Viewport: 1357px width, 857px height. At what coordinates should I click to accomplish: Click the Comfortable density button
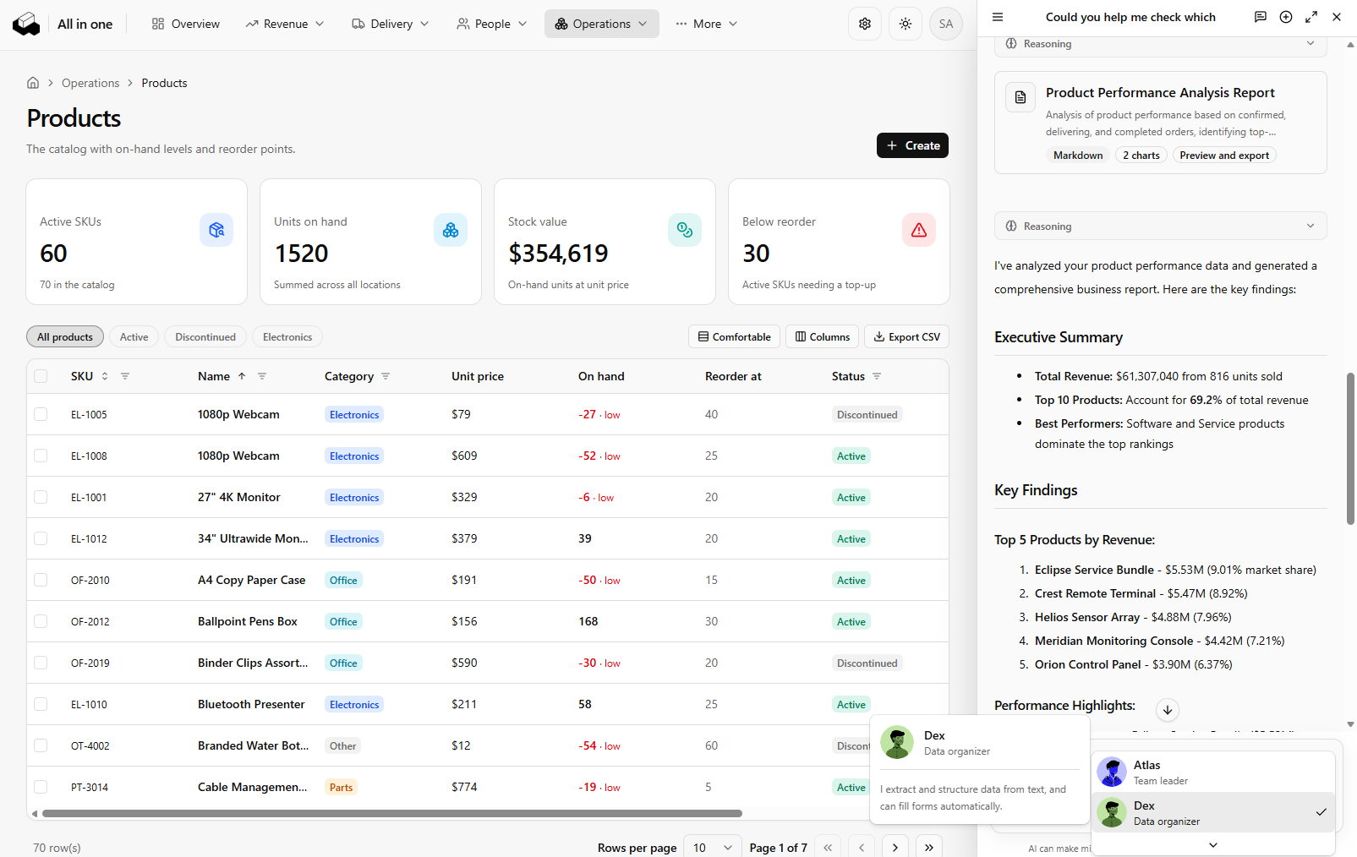tap(734, 336)
